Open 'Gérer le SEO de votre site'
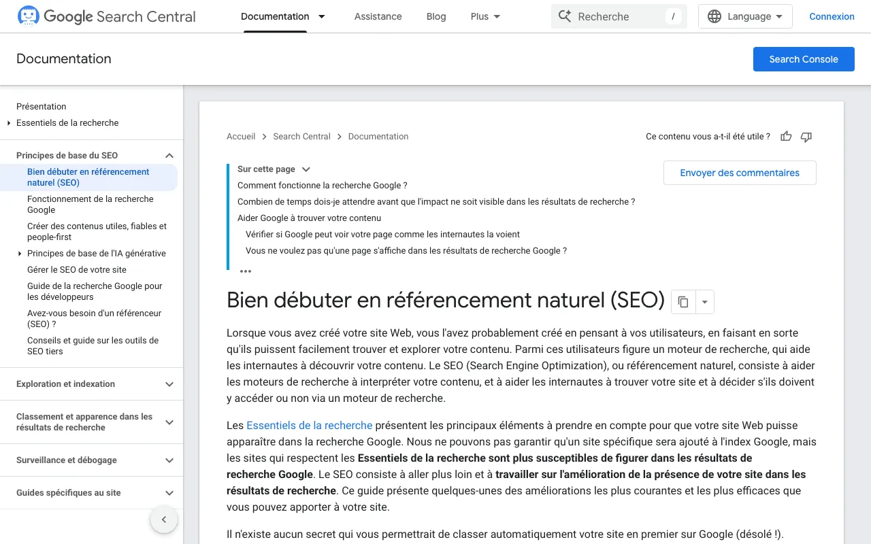Image resolution: width=871 pixels, height=544 pixels. pos(77,270)
